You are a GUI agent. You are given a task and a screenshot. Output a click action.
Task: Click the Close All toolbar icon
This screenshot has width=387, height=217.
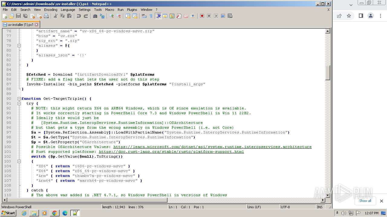39,16
